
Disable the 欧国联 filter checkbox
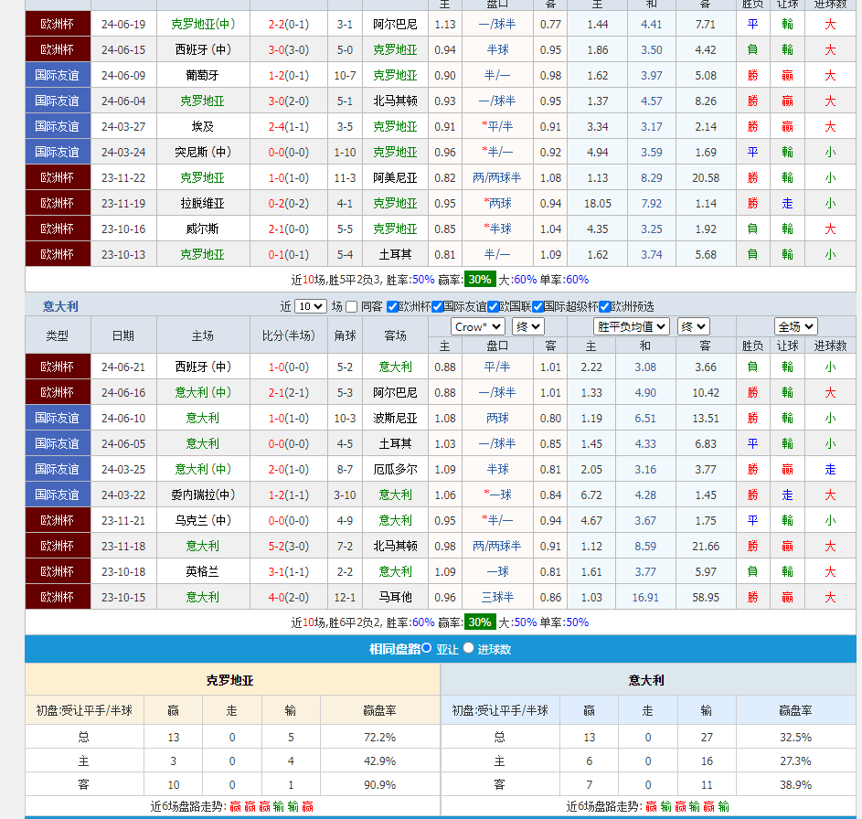click(493, 307)
